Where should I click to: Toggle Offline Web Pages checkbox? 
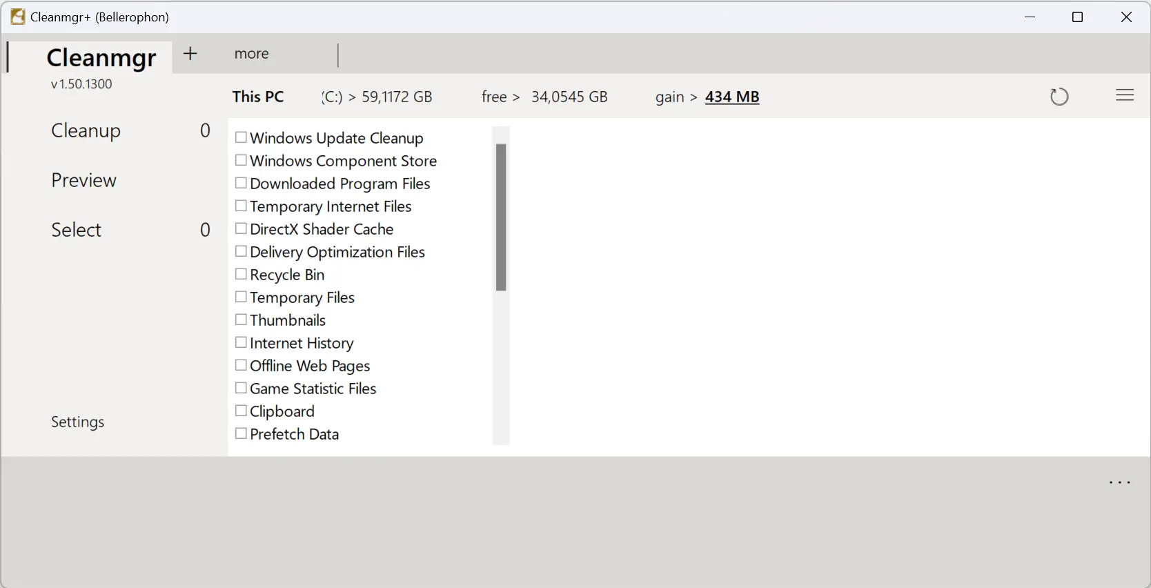click(241, 365)
